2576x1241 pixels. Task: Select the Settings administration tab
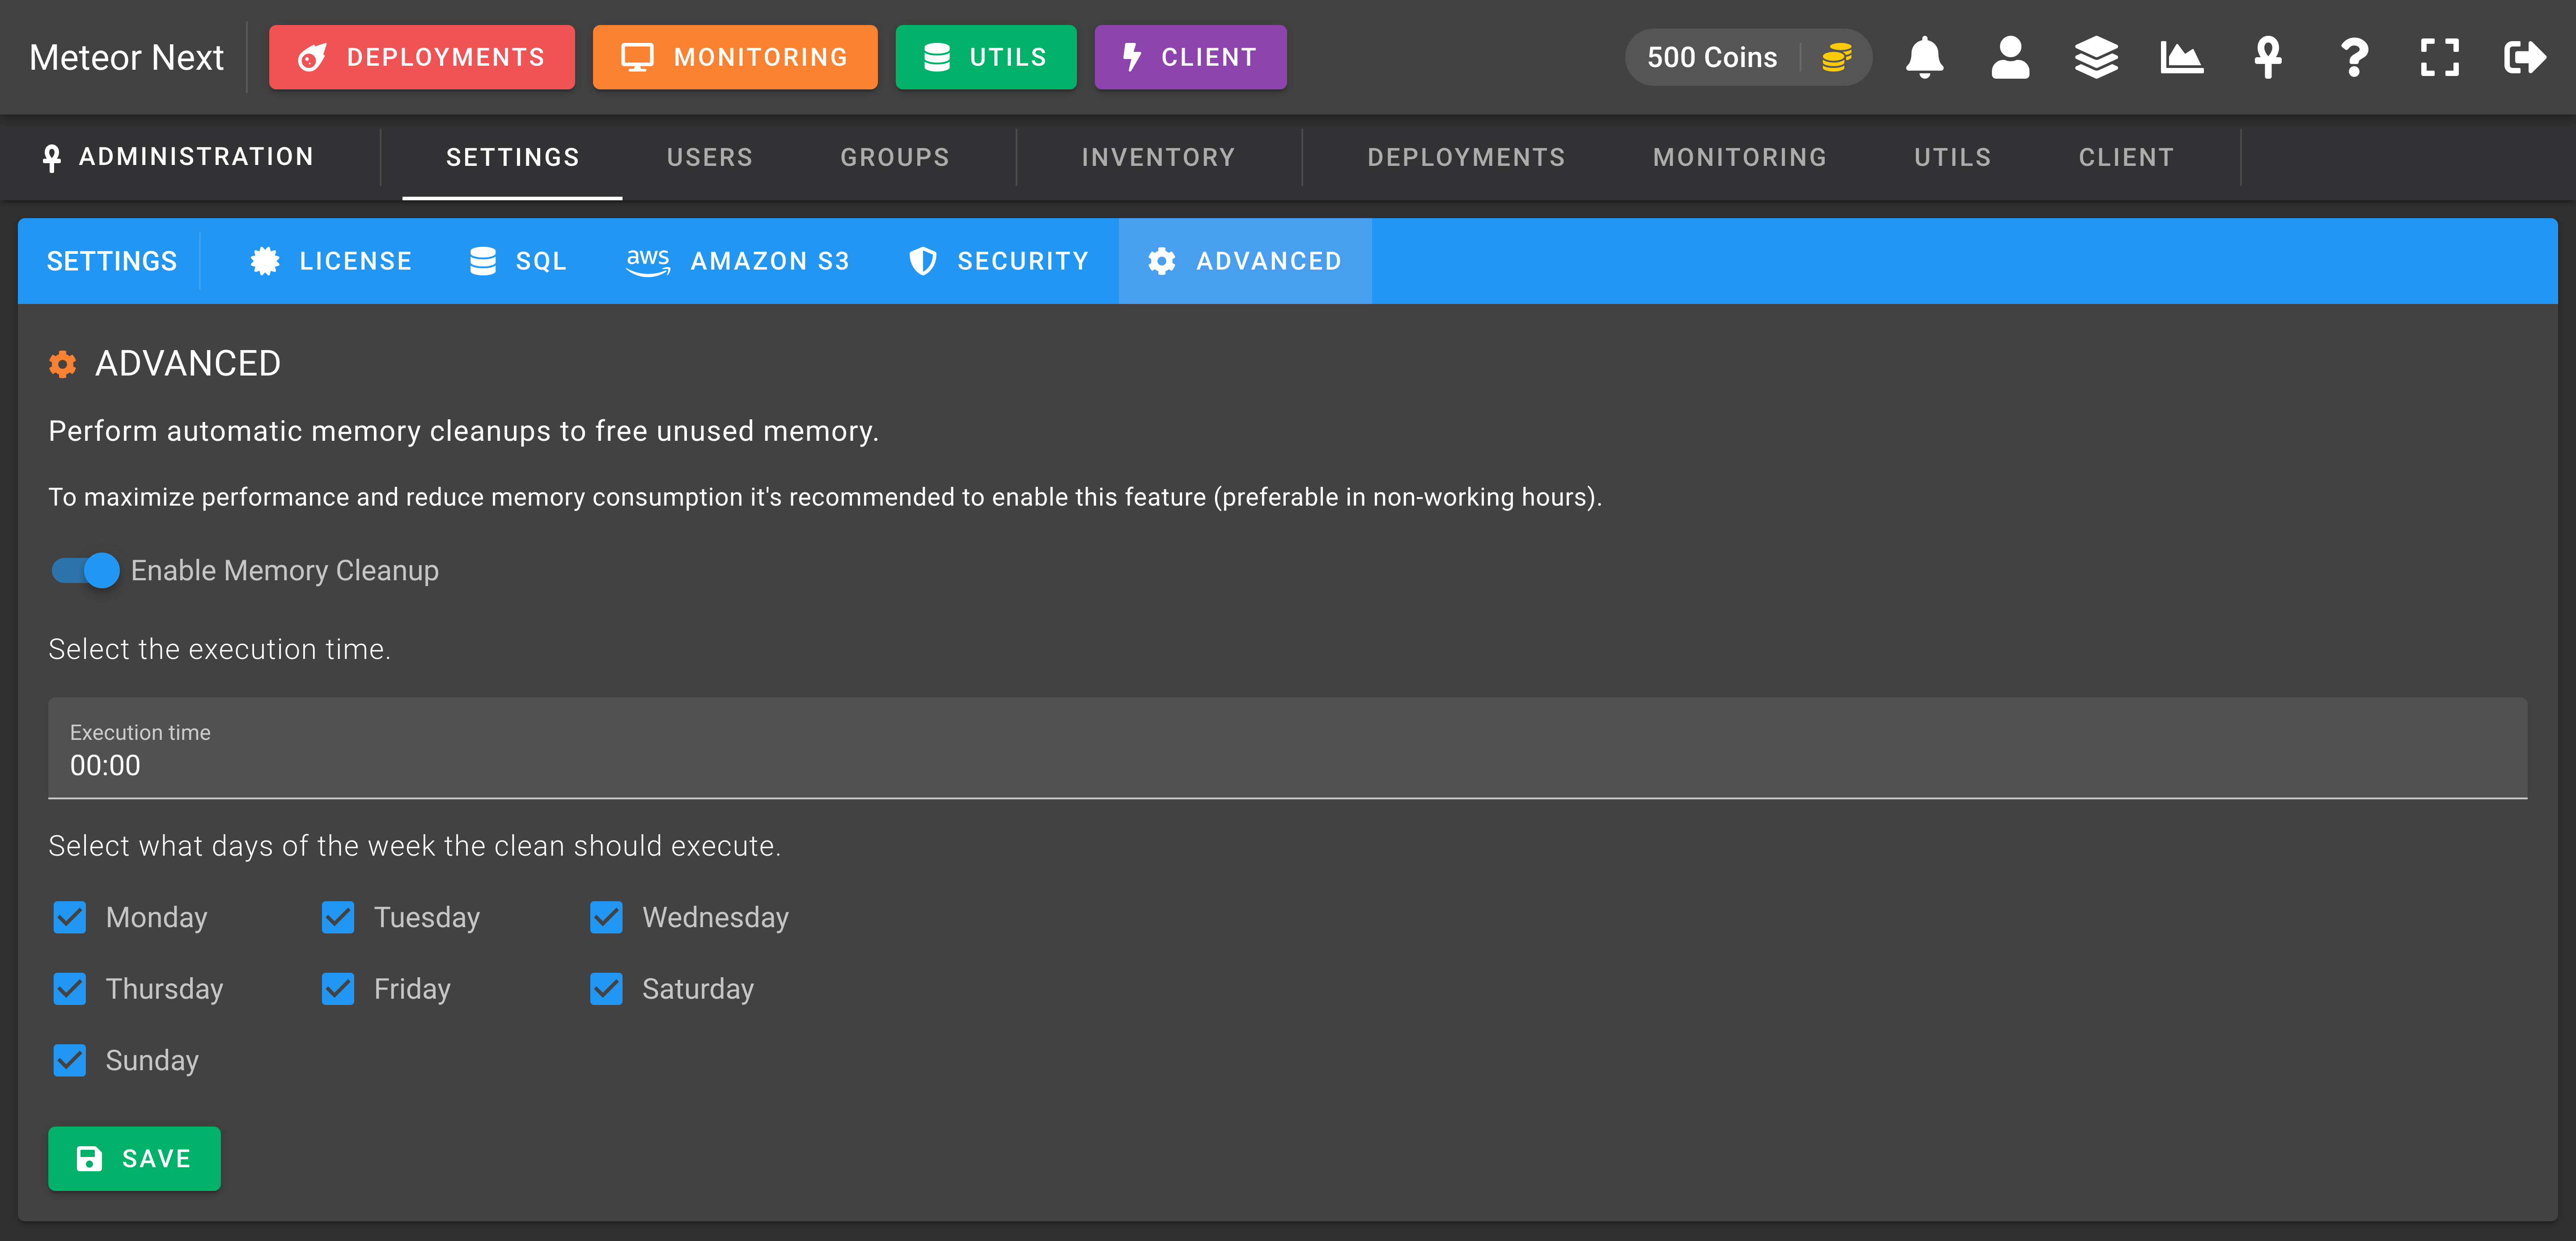pyautogui.click(x=512, y=157)
